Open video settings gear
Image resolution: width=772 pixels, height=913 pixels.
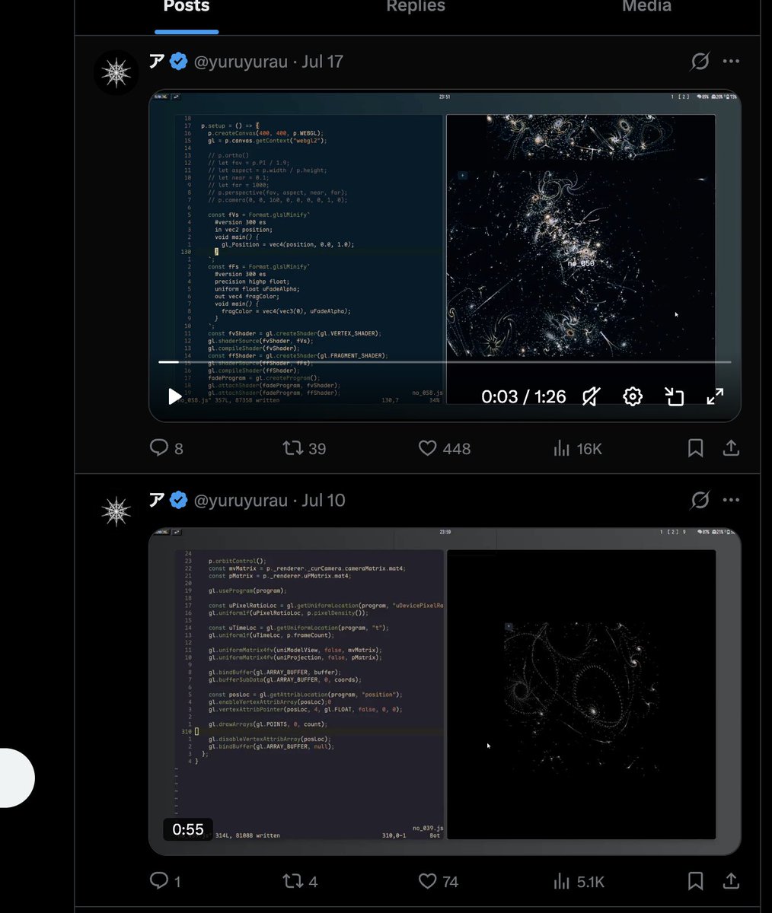pyautogui.click(x=632, y=396)
